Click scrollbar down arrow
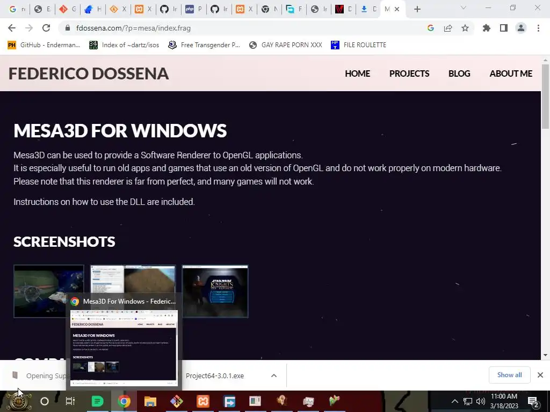 [x=545, y=355]
